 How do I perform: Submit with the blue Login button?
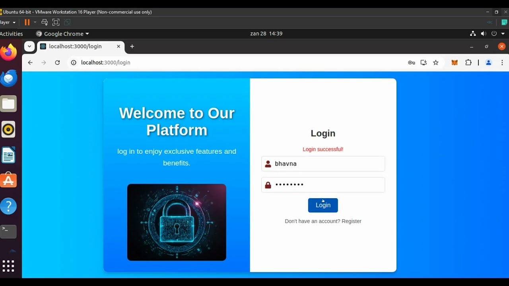[323, 205]
